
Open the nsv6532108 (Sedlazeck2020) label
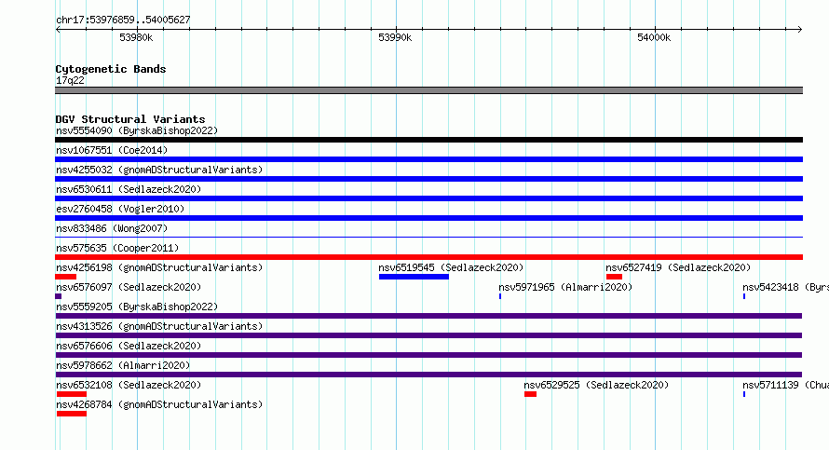click(x=129, y=385)
